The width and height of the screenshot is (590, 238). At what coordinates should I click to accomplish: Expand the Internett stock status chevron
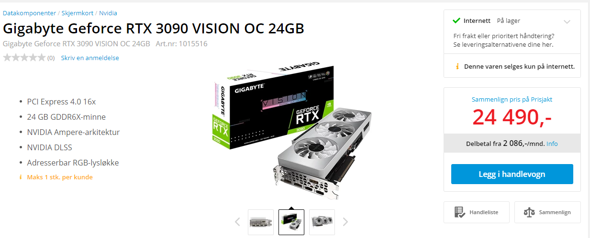tap(567, 21)
